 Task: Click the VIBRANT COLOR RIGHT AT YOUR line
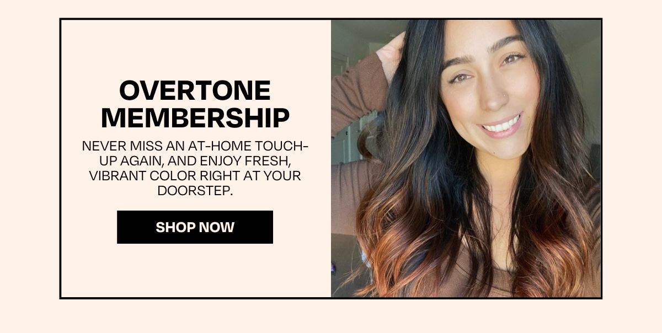[x=195, y=176]
